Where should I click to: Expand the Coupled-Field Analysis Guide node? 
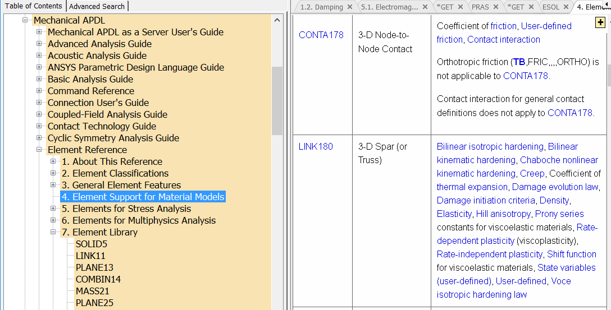(x=39, y=114)
